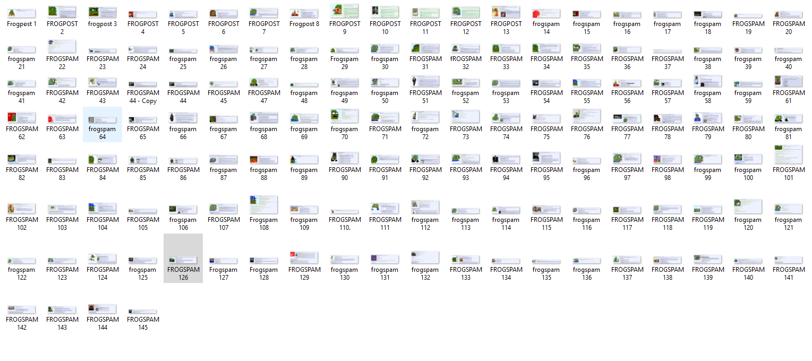
Task: Choose the FROGSPAM 47 image thumbnail
Action: coord(264,82)
